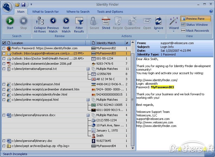Click the Firefox icon in the password row
The height and width of the screenshot is (157, 215).
[9, 48]
